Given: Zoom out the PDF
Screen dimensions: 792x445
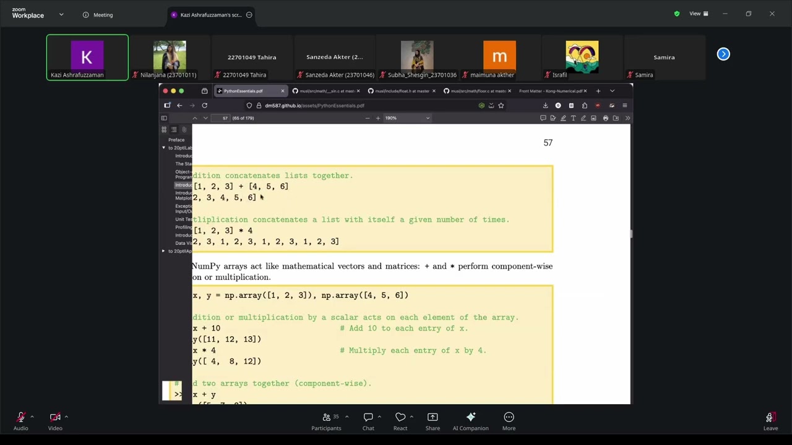Looking at the screenshot, I should pyautogui.click(x=368, y=118).
